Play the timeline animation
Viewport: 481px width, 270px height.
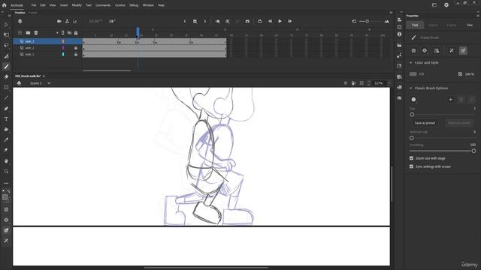(x=280, y=22)
